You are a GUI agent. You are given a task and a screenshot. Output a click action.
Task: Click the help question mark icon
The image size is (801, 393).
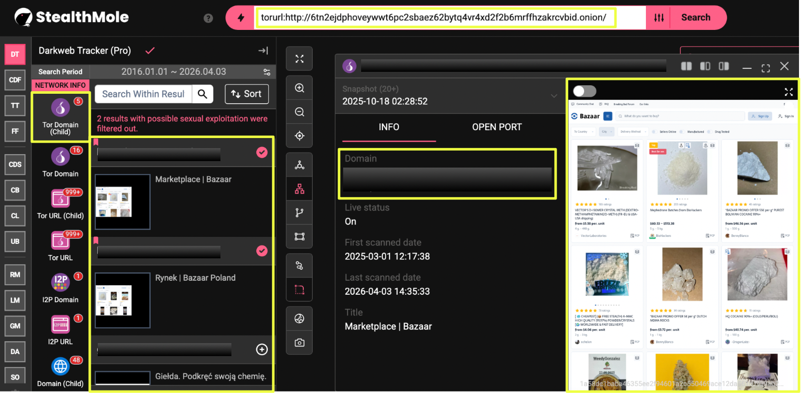208,18
